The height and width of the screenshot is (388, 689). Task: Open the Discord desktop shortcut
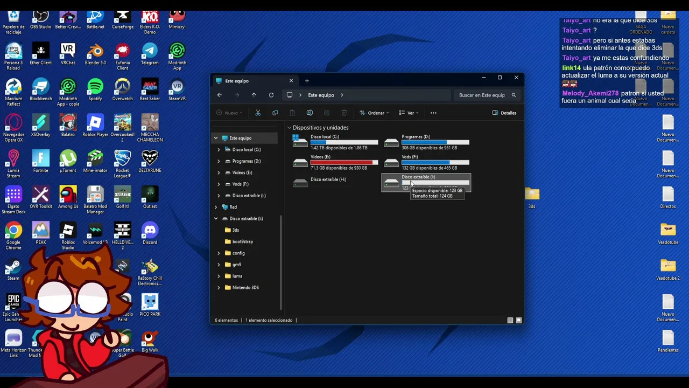150,233
